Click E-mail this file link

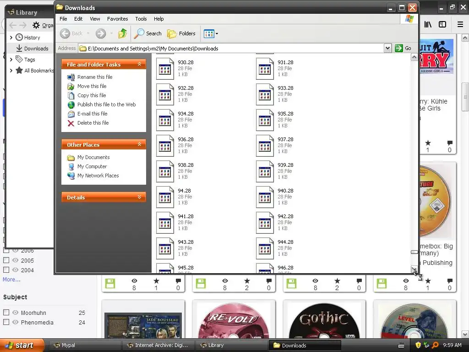pos(92,114)
